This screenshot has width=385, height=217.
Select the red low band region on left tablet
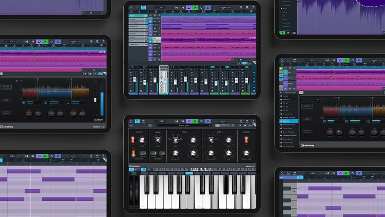click(x=30, y=94)
